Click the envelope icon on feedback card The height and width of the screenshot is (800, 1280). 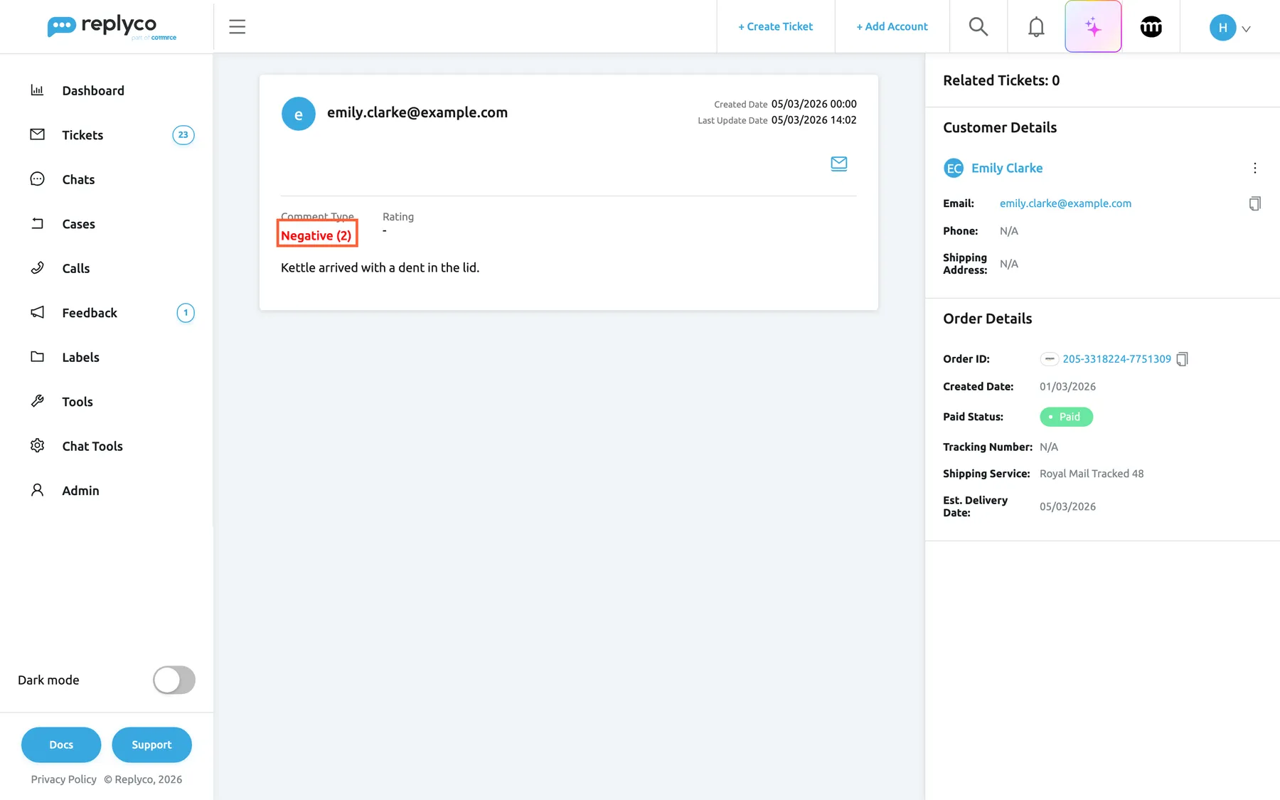[x=839, y=164]
